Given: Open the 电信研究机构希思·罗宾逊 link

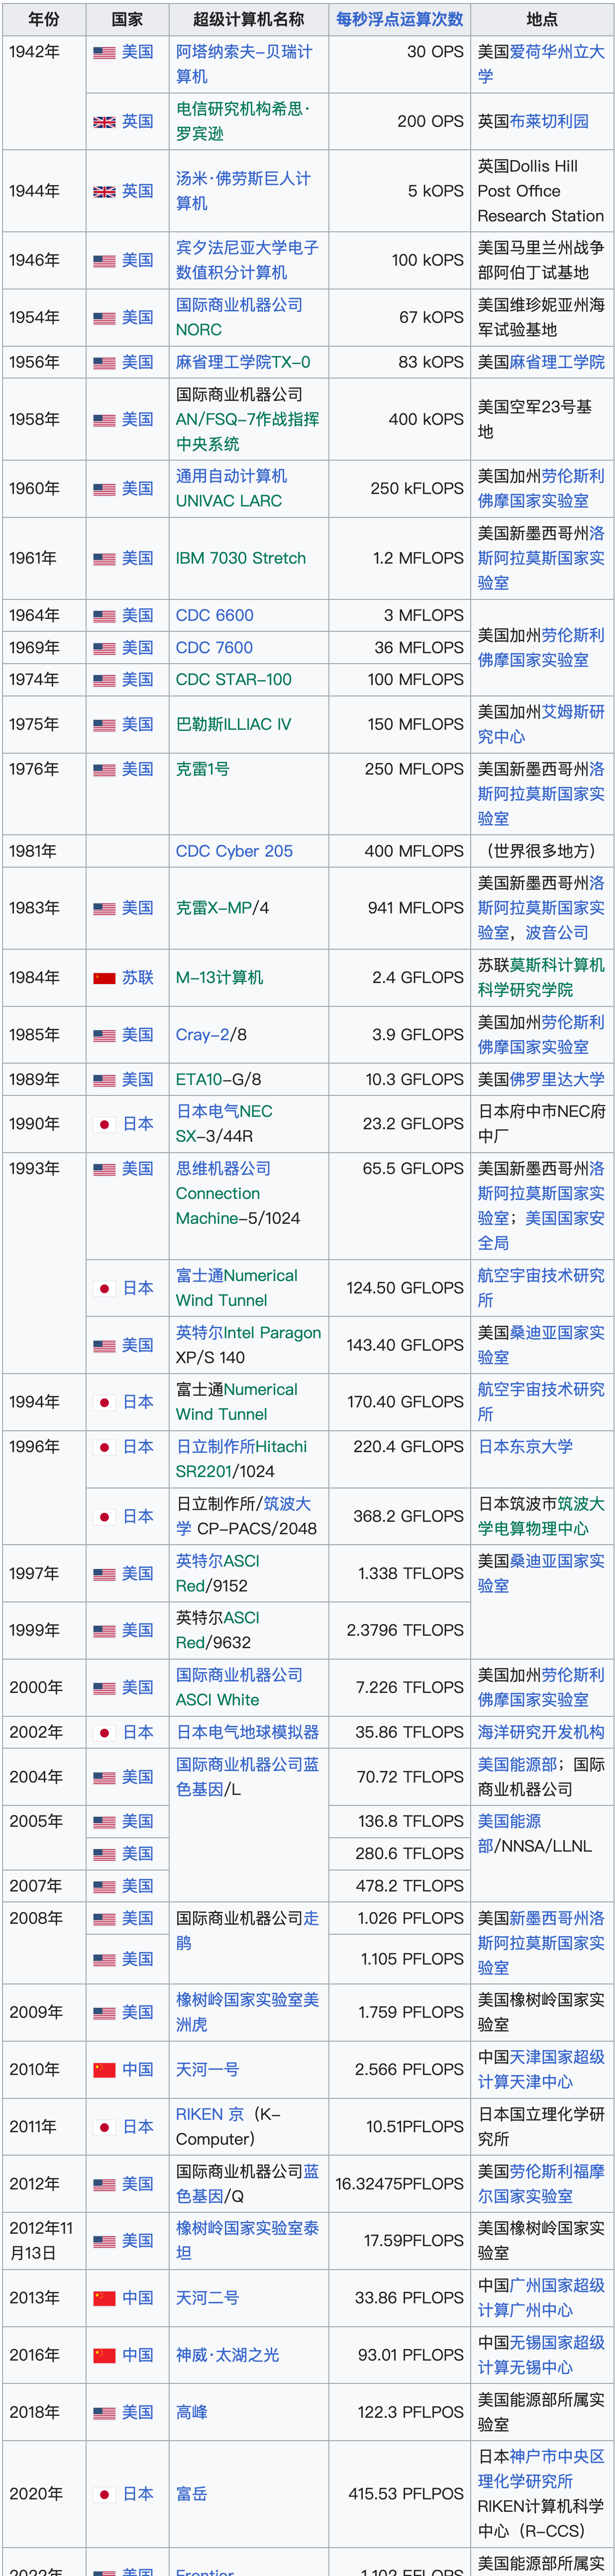Looking at the screenshot, I should pyautogui.click(x=243, y=121).
